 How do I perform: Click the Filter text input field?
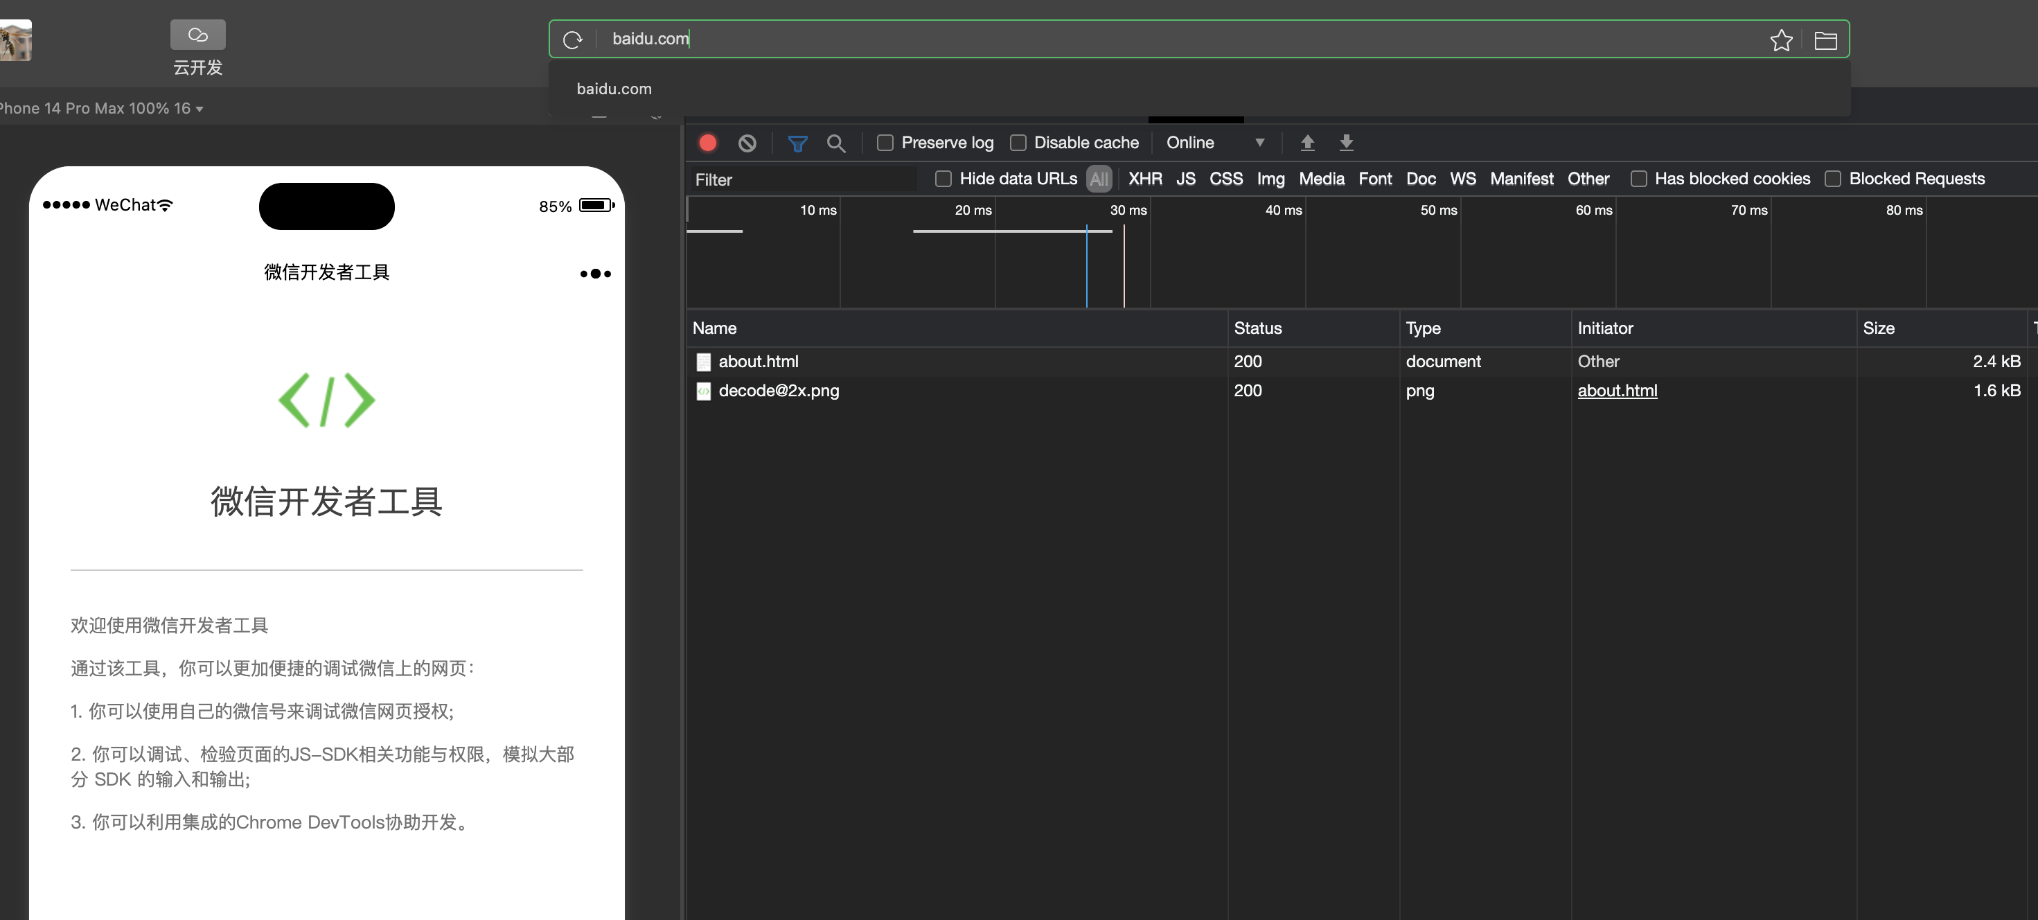(799, 179)
